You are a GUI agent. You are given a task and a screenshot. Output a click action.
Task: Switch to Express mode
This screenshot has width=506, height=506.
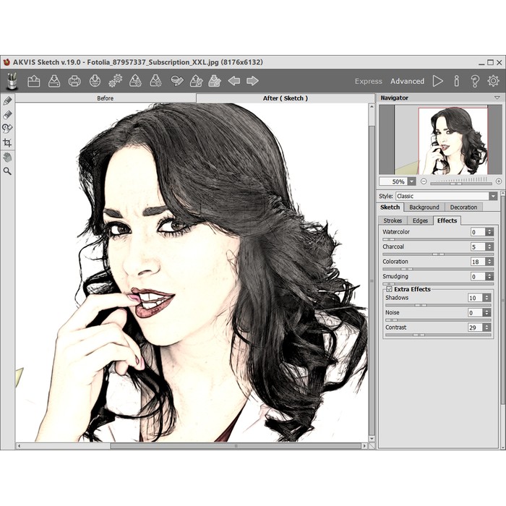click(368, 81)
